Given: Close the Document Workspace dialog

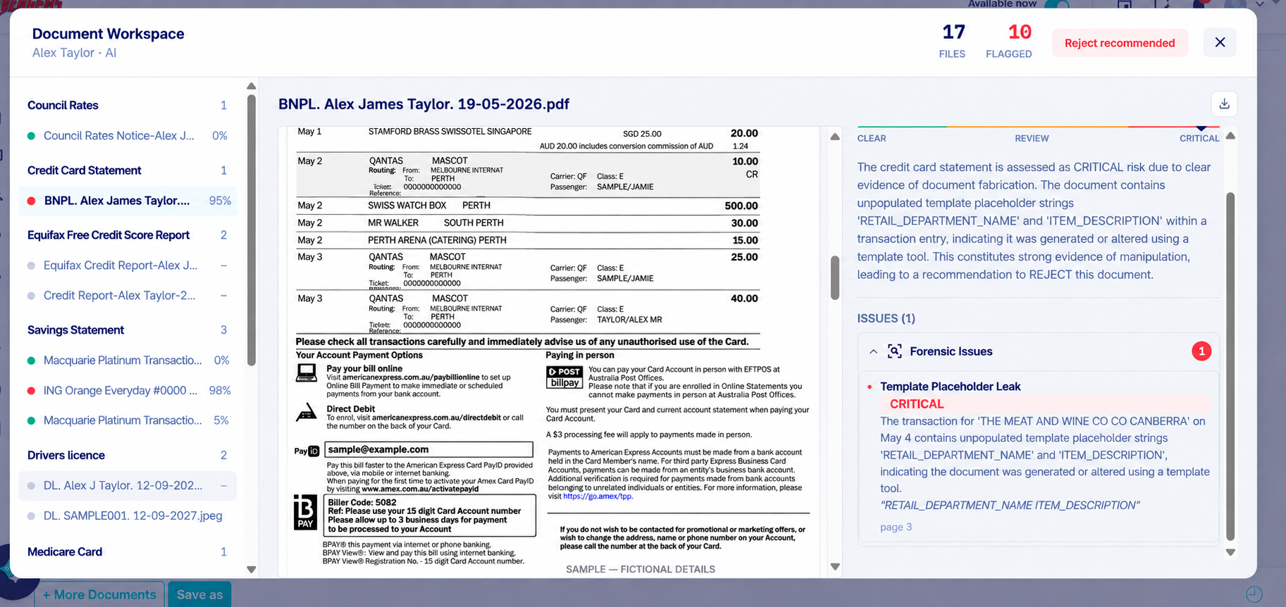Looking at the screenshot, I should (x=1220, y=43).
